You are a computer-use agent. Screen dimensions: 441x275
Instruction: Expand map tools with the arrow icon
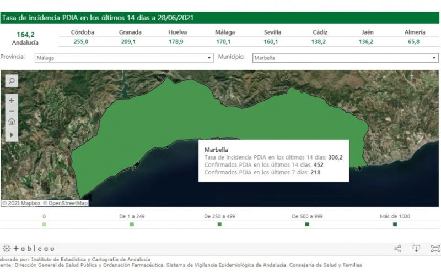(x=12, y=135)
